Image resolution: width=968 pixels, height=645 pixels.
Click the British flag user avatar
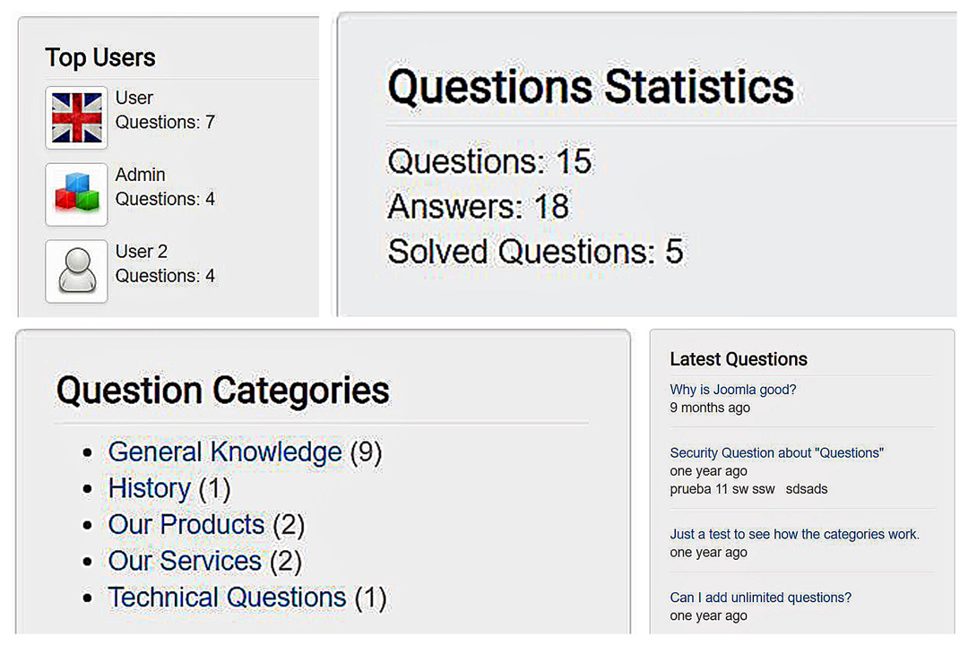pos(76,118)
